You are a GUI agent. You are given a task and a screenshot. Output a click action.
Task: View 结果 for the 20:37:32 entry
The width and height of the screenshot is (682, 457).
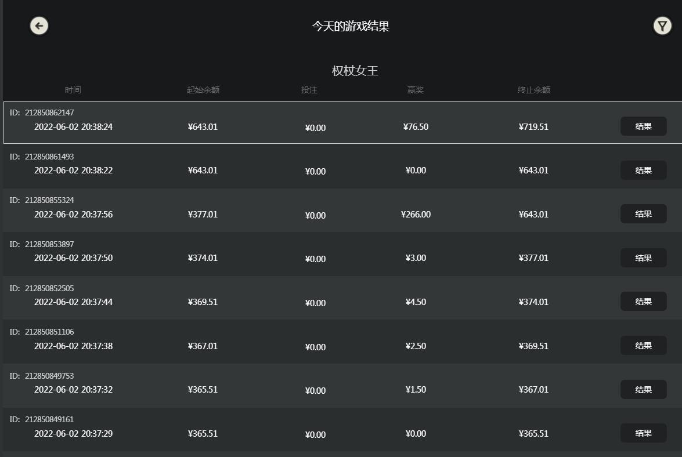tap(643, 390)
